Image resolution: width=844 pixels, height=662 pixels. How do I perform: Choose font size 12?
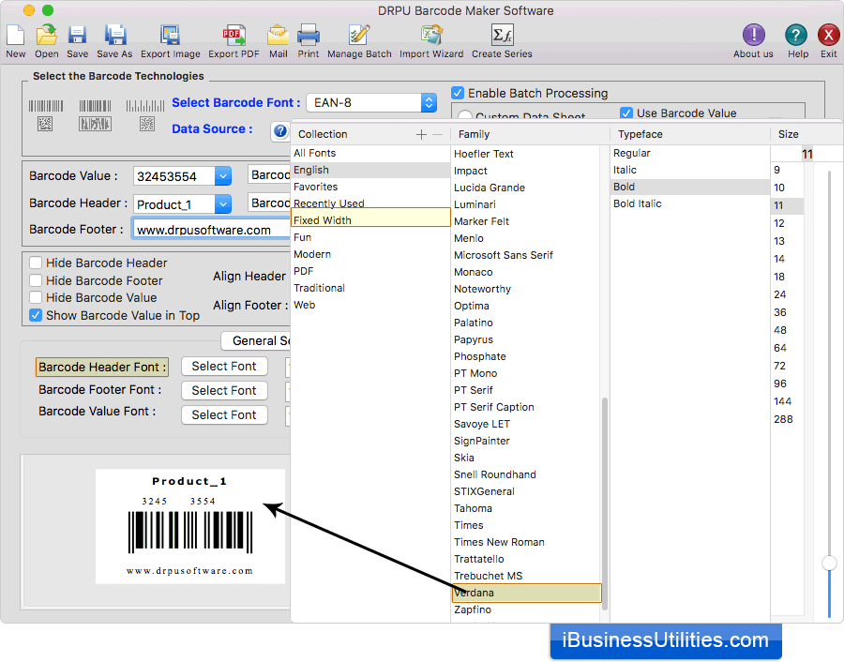(x=787, y=223)
